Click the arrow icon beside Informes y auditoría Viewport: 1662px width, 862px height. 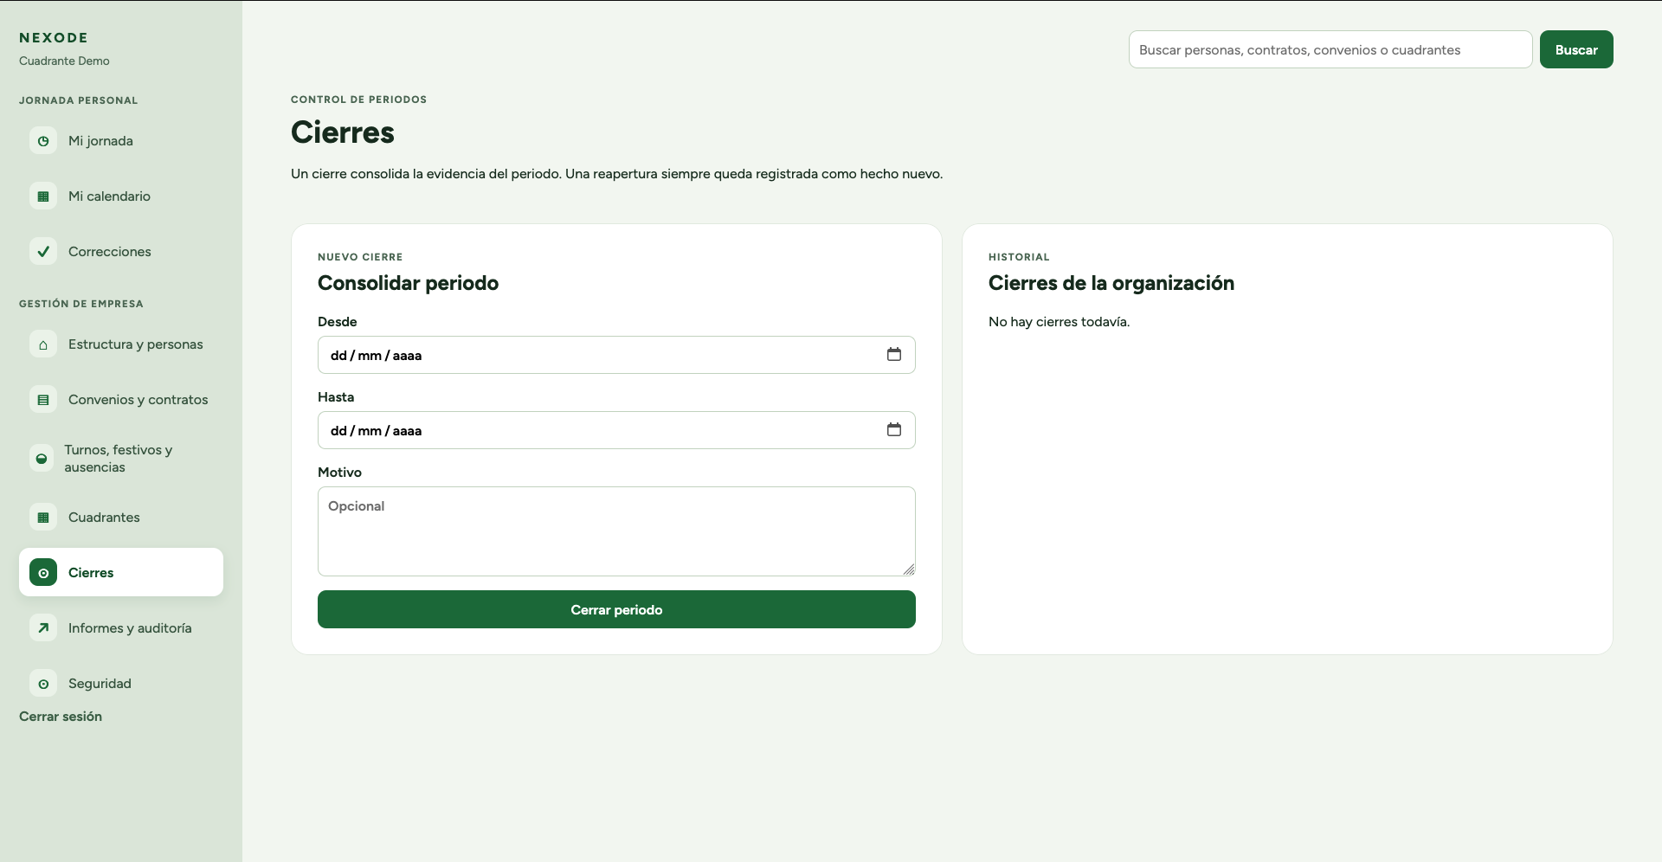43,628
